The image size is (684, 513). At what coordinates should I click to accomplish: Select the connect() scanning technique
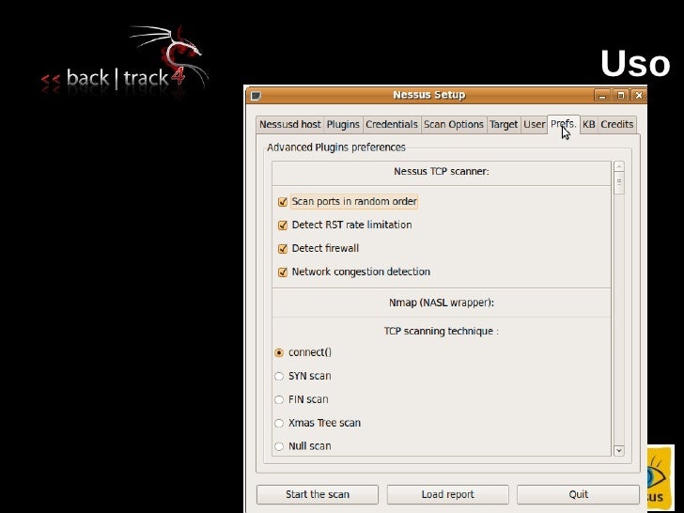click(279, 352)
